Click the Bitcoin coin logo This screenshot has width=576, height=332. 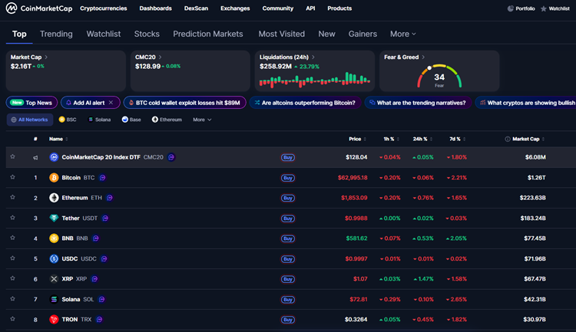coord(54,178)
